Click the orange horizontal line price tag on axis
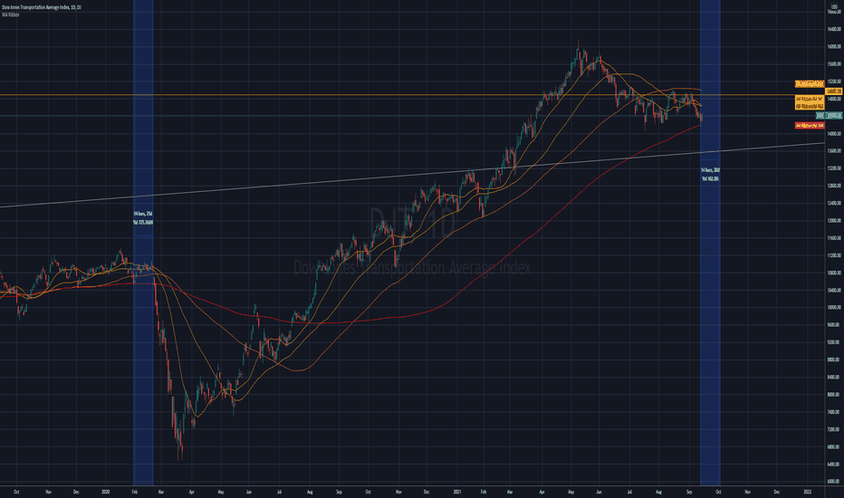Screen dimensions: 844x498 [834, 91]
